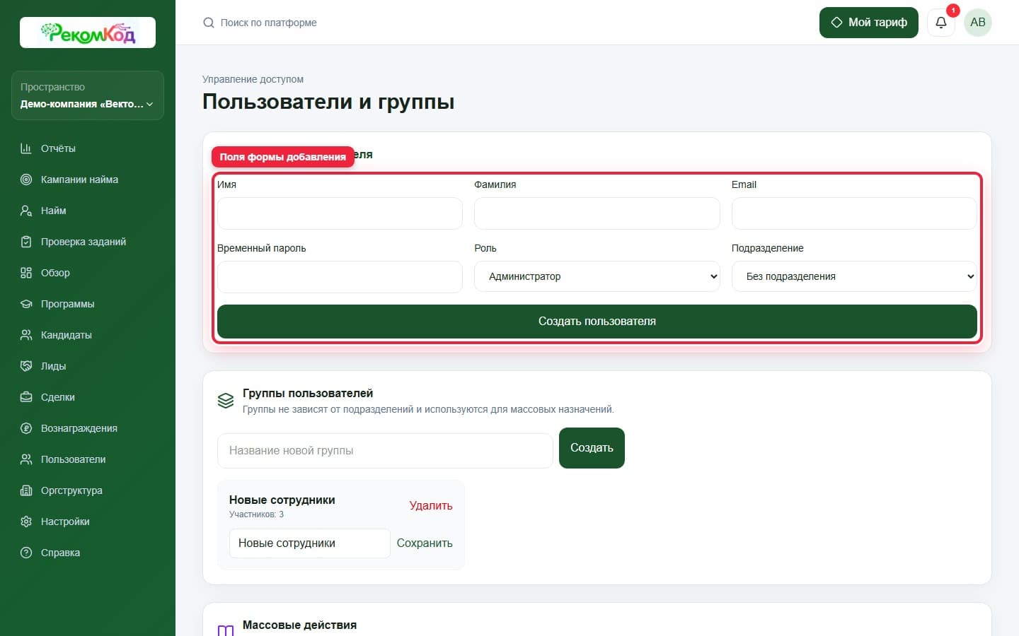Click the search magnifier icon
The image size is (1019, 636).
point(209,23)
